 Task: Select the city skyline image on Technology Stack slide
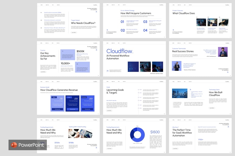(x=180, y=94)
